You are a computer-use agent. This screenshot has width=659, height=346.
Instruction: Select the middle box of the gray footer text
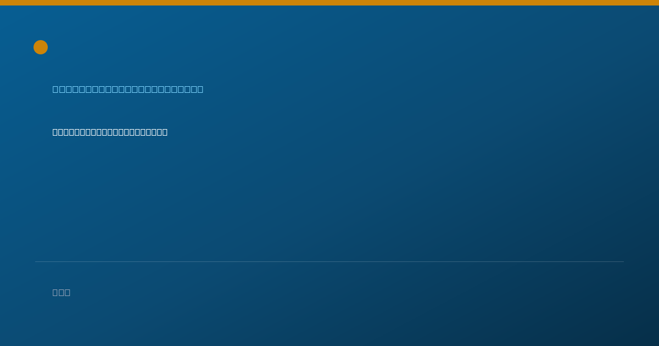pos(62,292)
